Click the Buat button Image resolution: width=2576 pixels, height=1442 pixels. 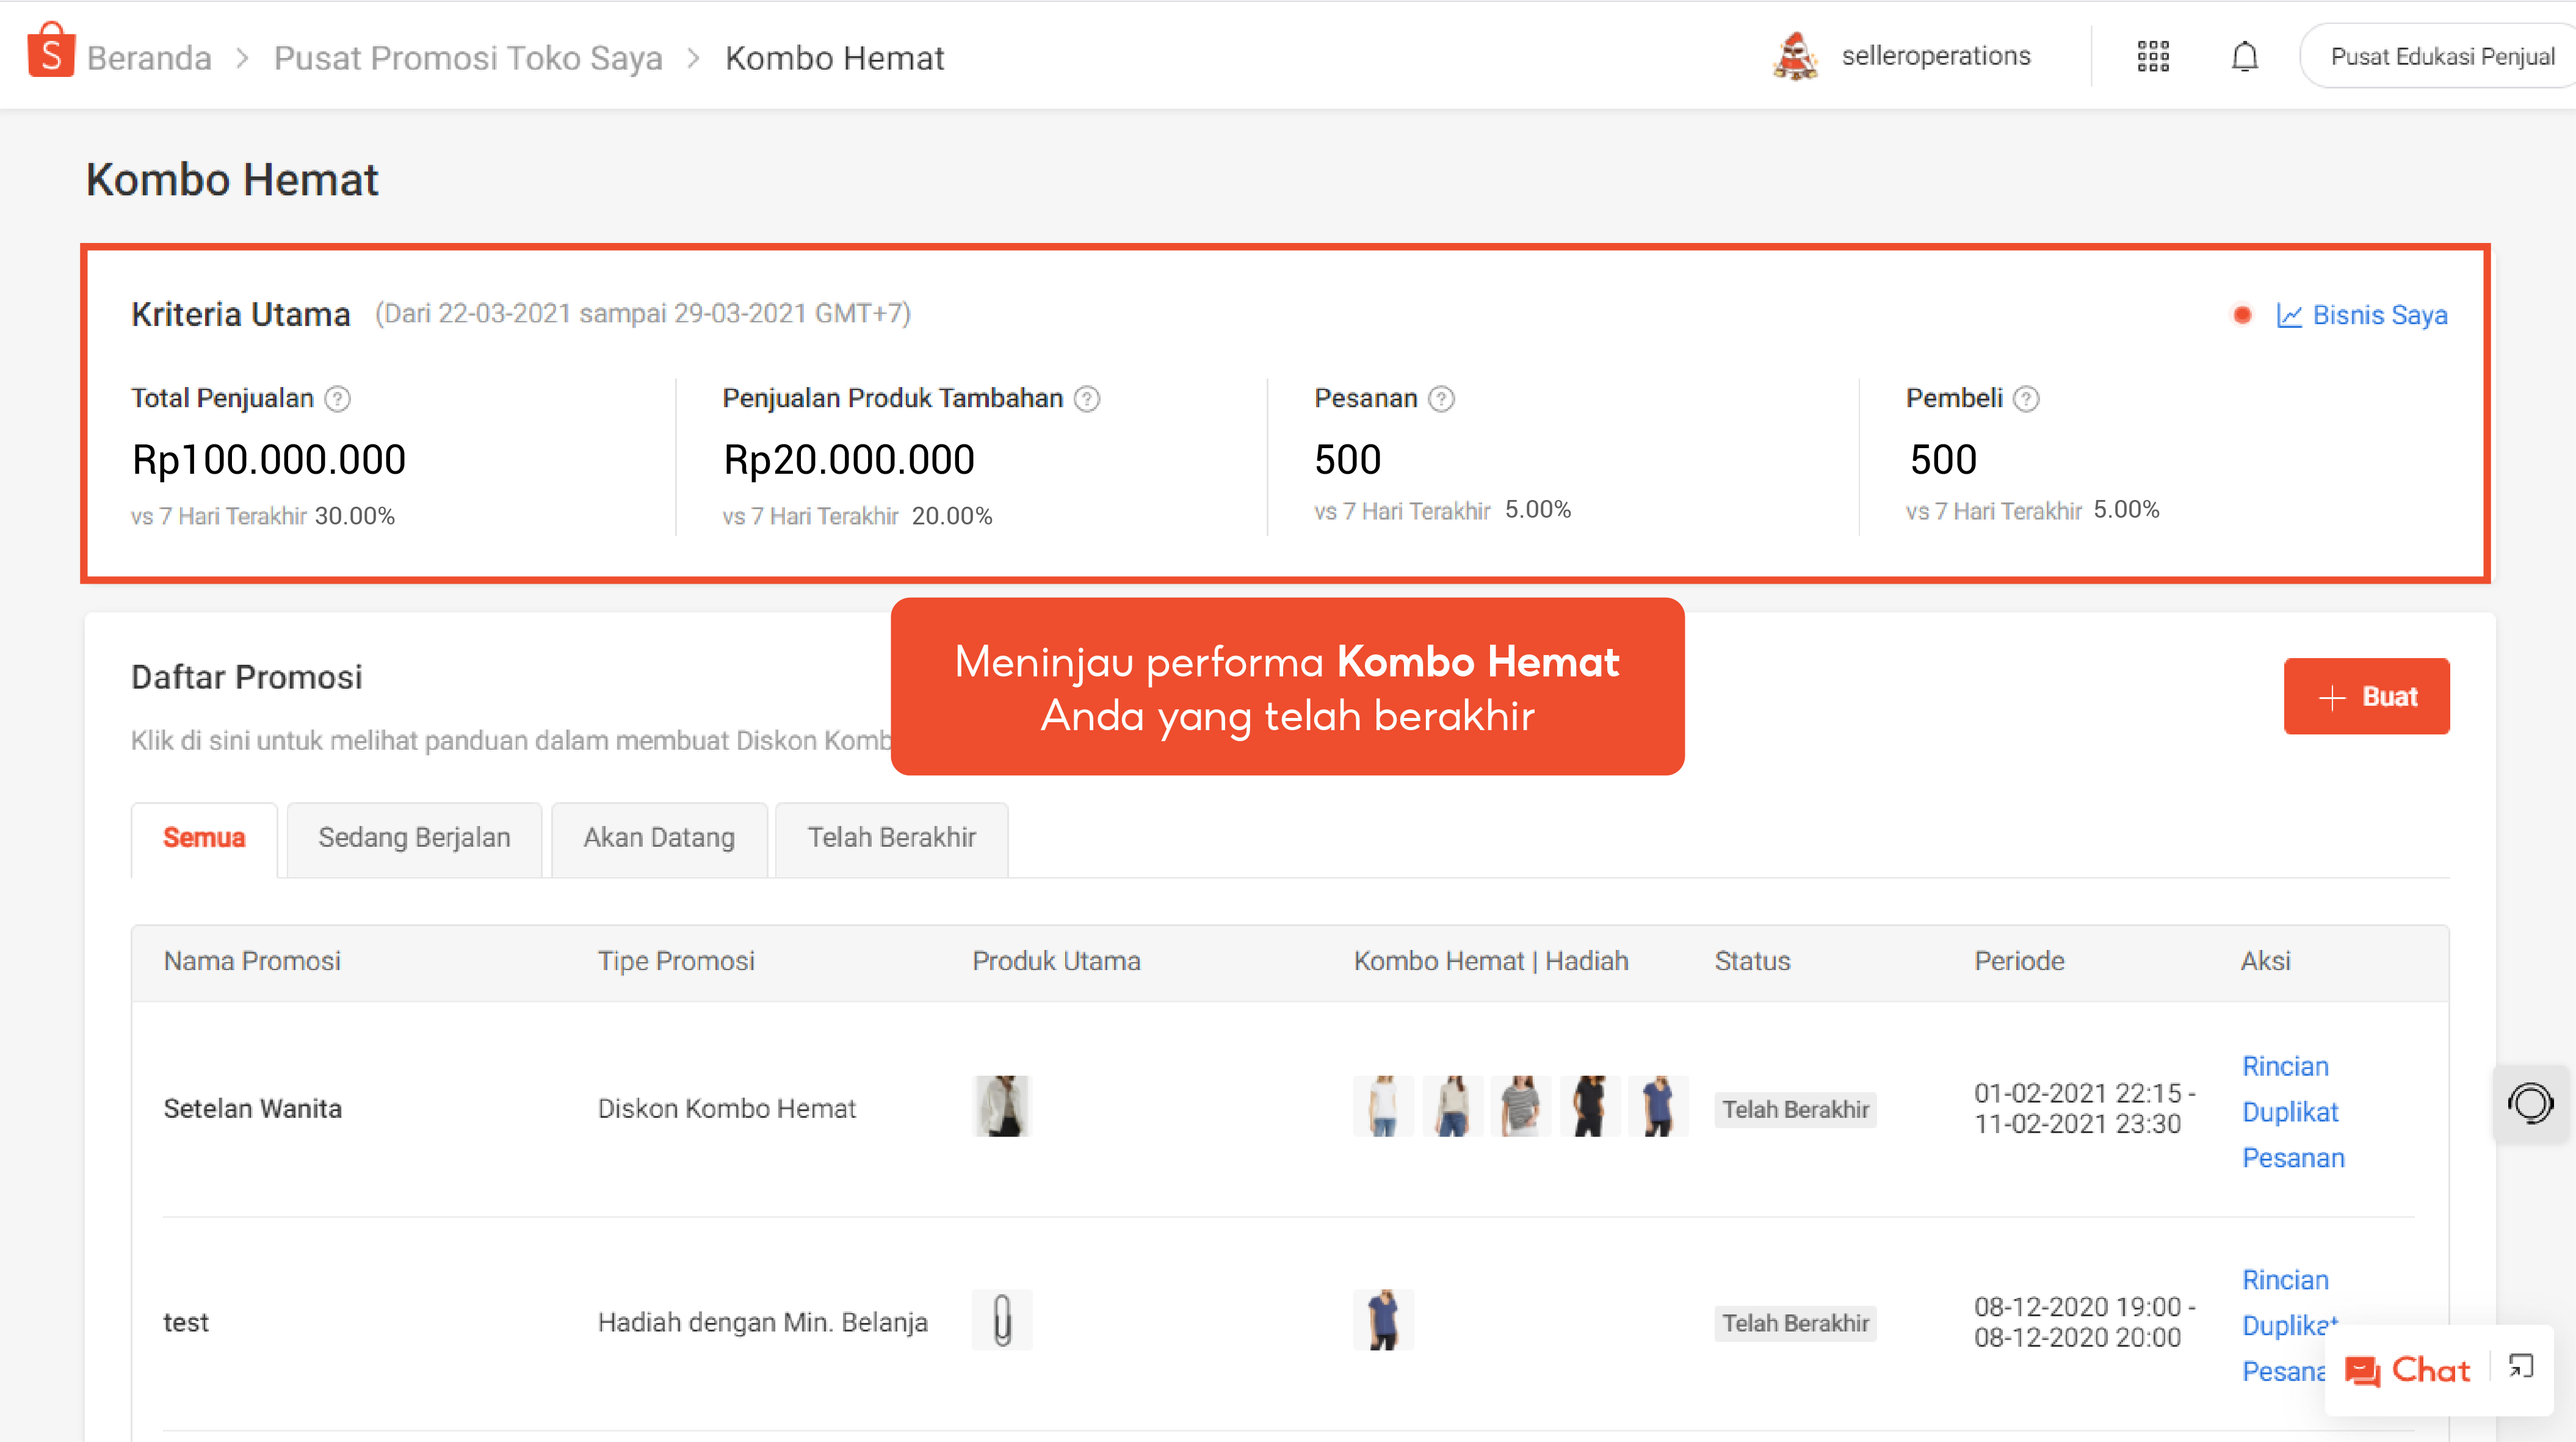tap(2366, 696)
